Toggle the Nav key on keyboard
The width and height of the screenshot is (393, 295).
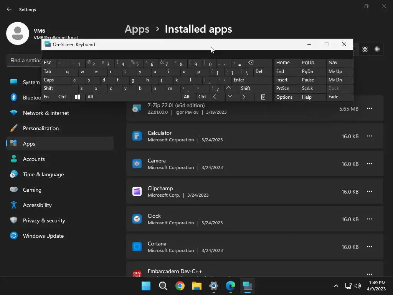pyautogui.click(x=339, y=63)
